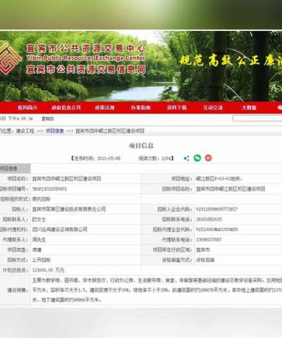Click the blue share icon
This screenshot has height=338, width=282.
click(x=187, y=158)
